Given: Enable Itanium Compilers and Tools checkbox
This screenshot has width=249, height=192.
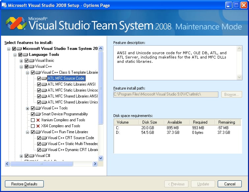Looking at the screenshot, I should coord(33,120).
